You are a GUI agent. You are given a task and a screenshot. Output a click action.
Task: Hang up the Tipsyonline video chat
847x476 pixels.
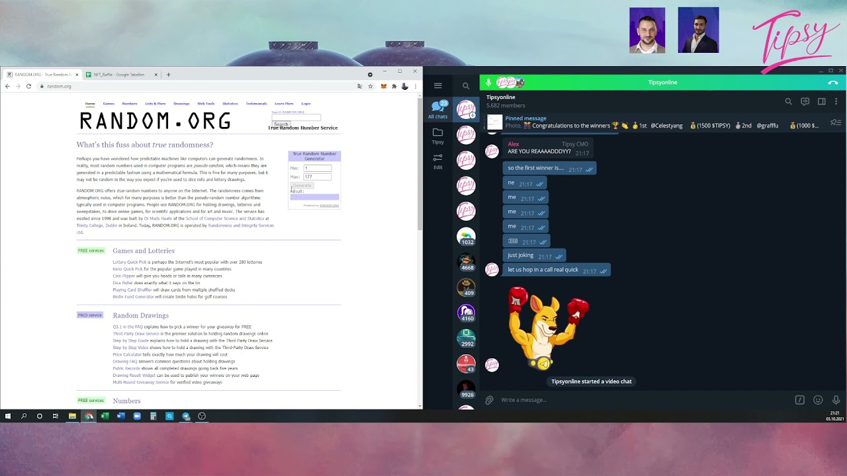click(x=833, y=83)
